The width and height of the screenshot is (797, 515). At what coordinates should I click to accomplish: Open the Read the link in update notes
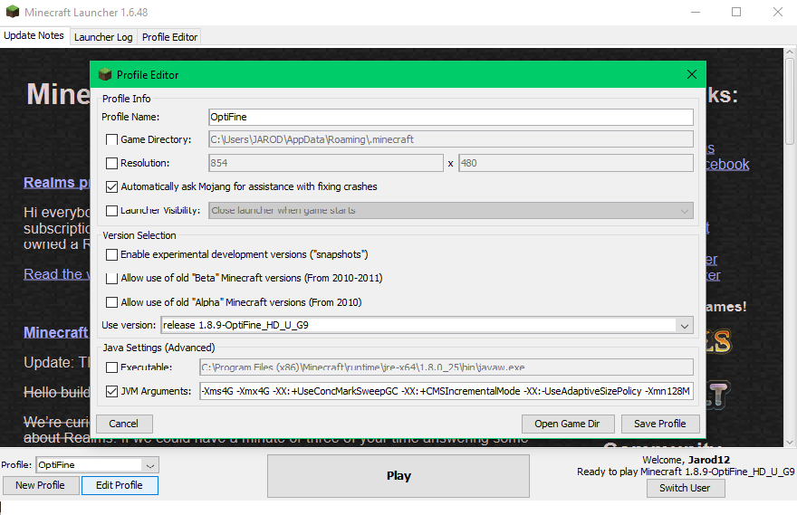56,274
